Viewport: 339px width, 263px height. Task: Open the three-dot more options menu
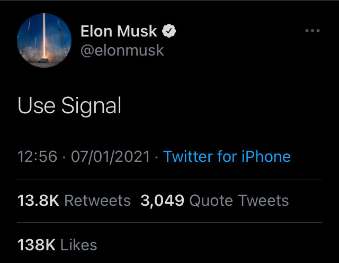coord(313,31)
